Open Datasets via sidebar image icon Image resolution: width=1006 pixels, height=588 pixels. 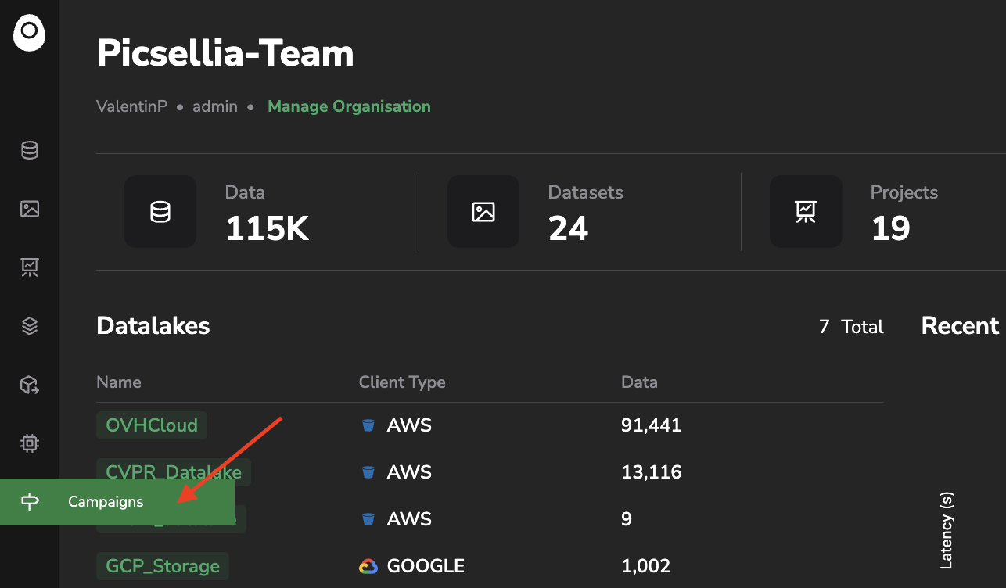pos(30,209)
